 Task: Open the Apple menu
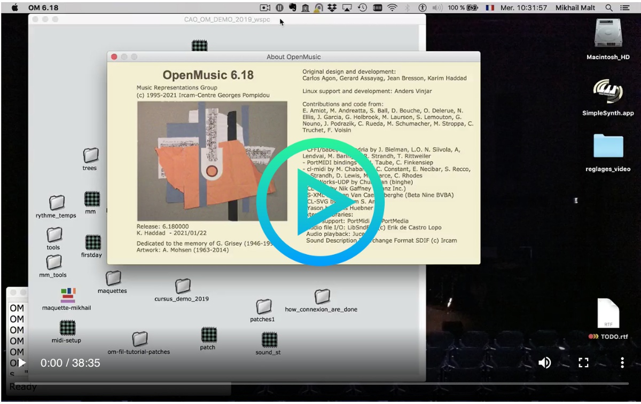click(14, 7)
